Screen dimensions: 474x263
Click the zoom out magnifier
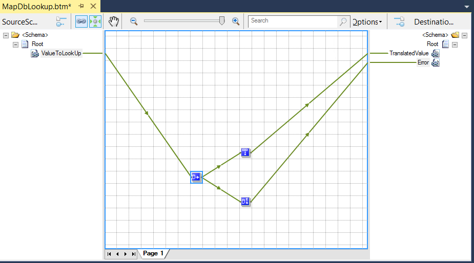pos(134,21)
